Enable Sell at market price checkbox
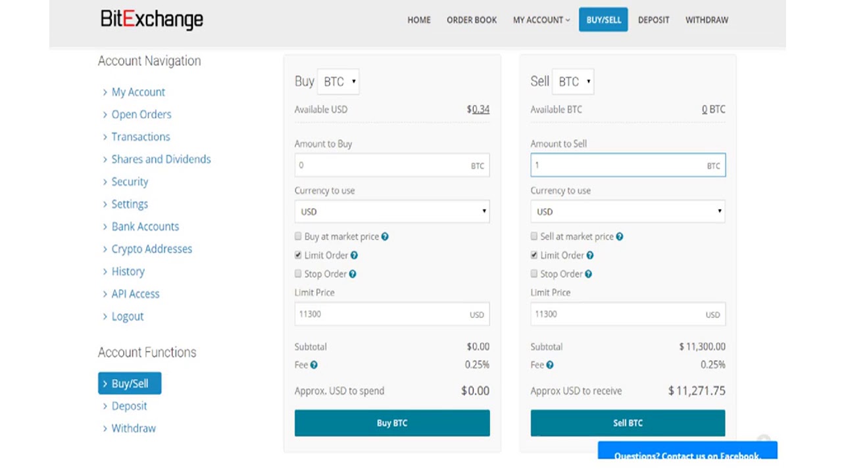Viewport: 842px width, 473px height. click(534, 236)
